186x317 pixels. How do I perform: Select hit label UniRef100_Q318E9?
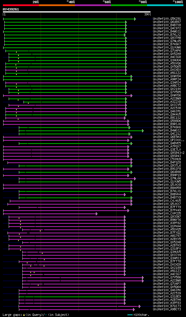[x=167, y=296]
